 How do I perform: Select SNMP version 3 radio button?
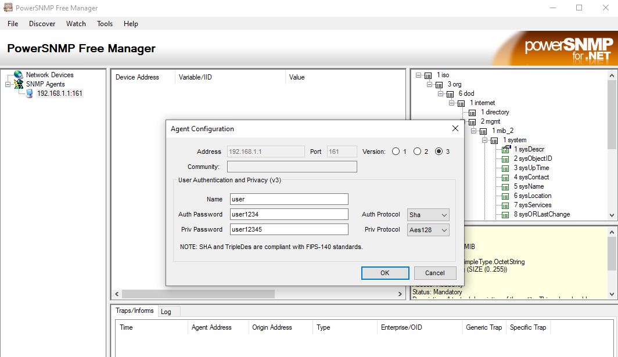[x=439, y=152]
